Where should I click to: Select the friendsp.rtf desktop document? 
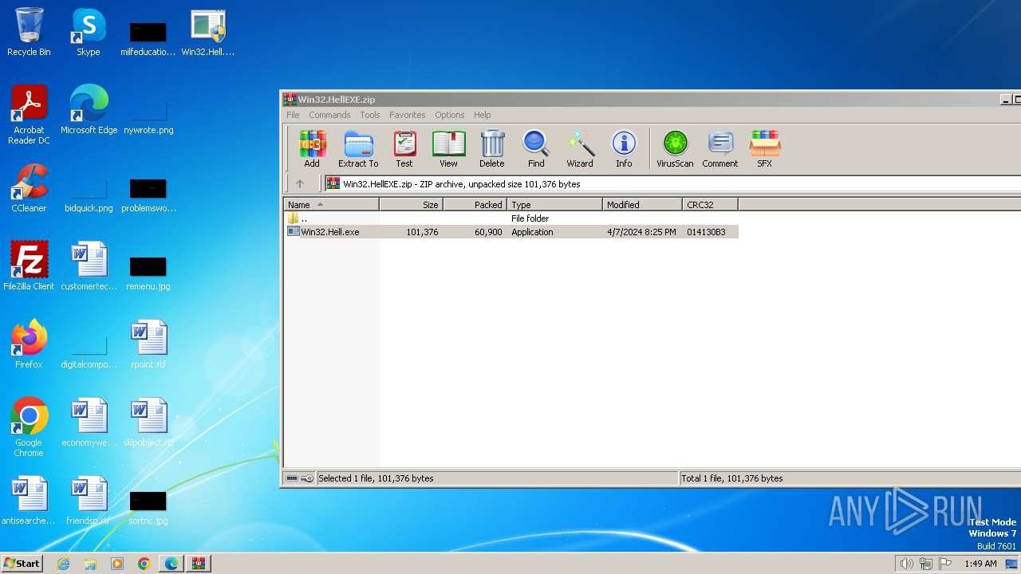click(x=89, y=501)
